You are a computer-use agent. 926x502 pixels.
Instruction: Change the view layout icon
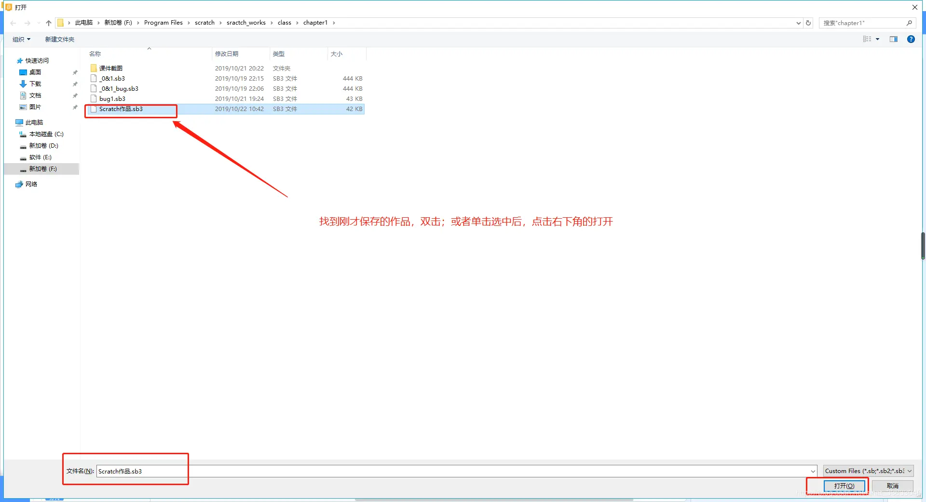[x=867, y=39]
